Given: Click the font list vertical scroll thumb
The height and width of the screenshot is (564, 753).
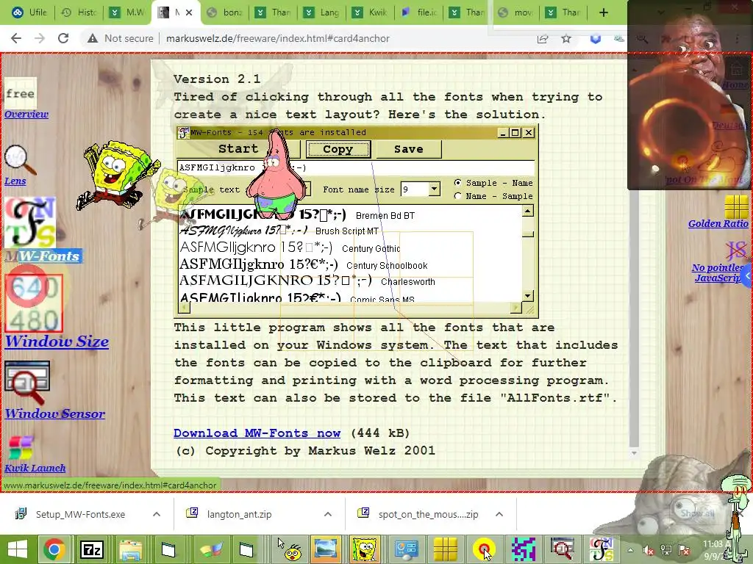Looking at the screenshot, I should 528,234.
